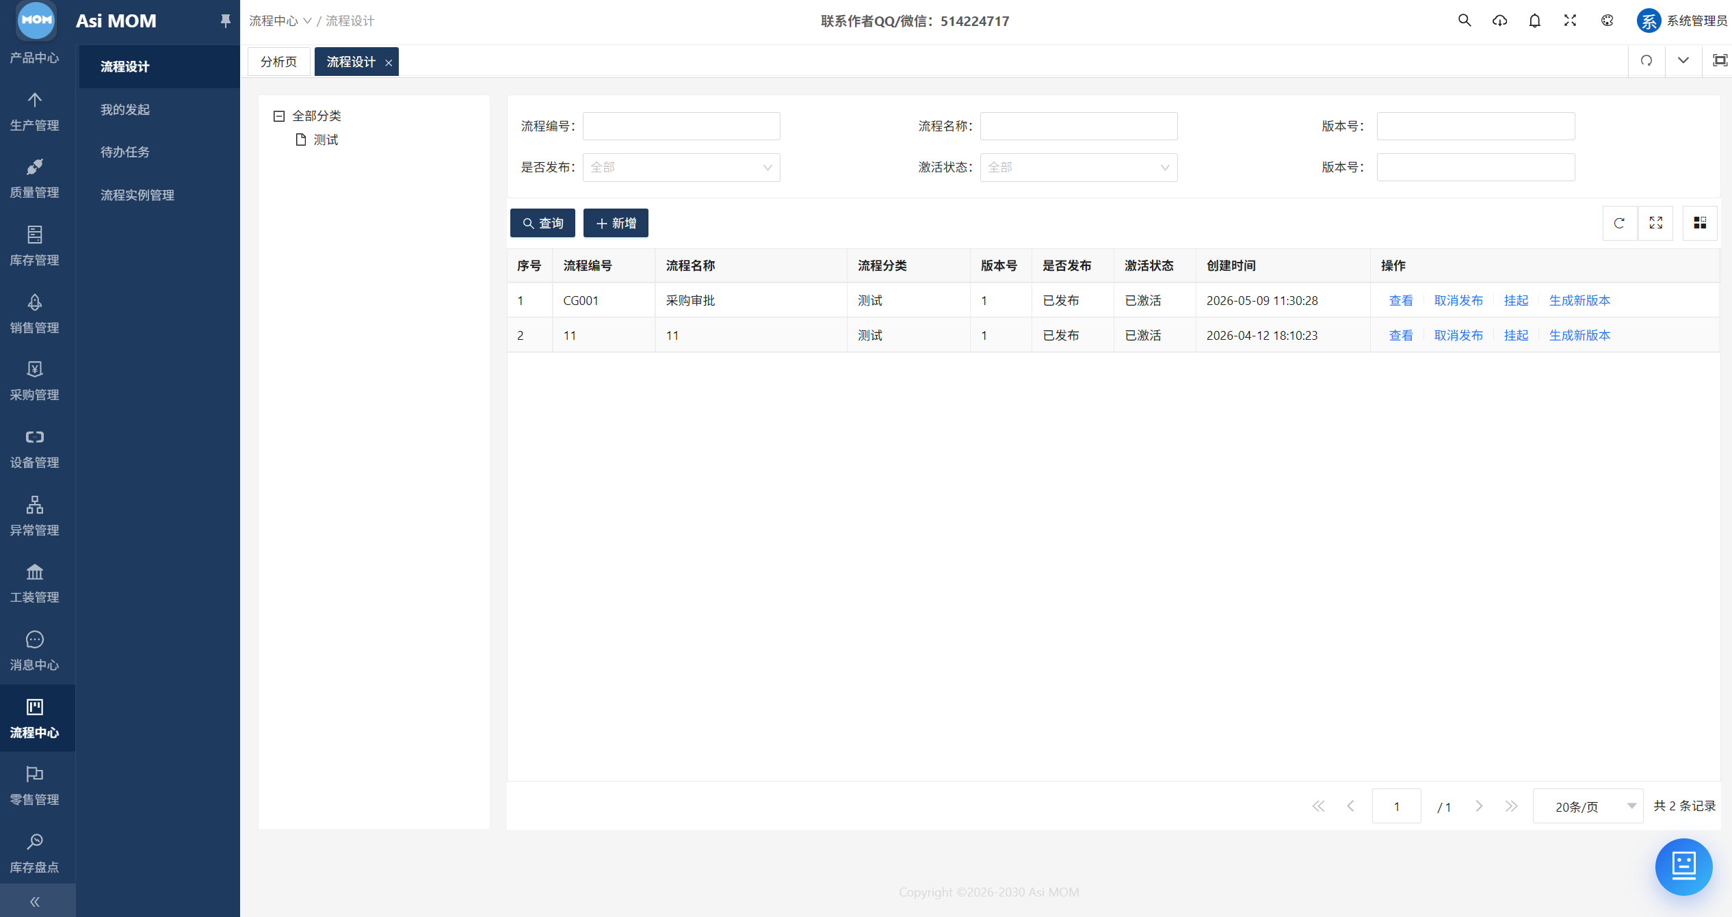
Task: Click the cloud download icon
Action: [1499, 21]
